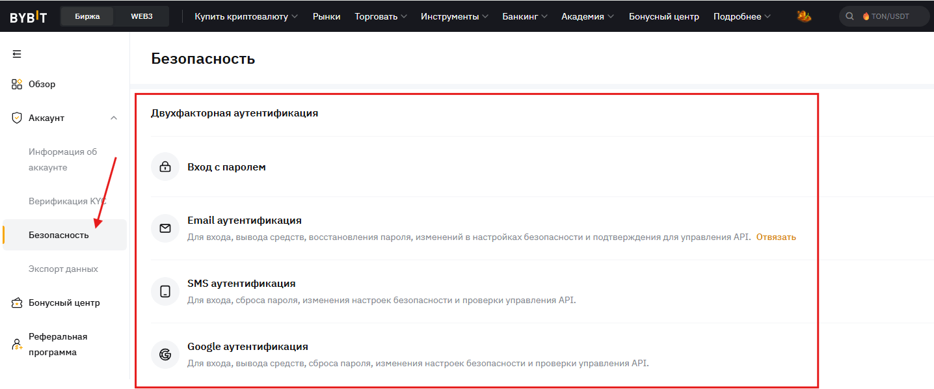The height and width of the screenshot is (389, 934).
Task: Open Экспорт данных in sidebar
Action: [x=63, y=269]
